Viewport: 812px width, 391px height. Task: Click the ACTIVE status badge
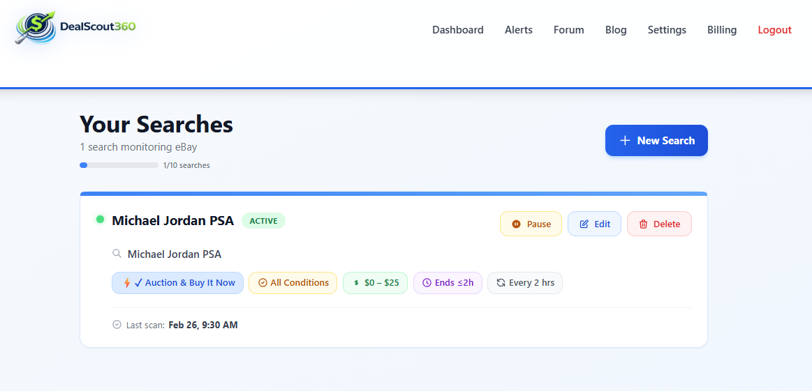(264, 221)
